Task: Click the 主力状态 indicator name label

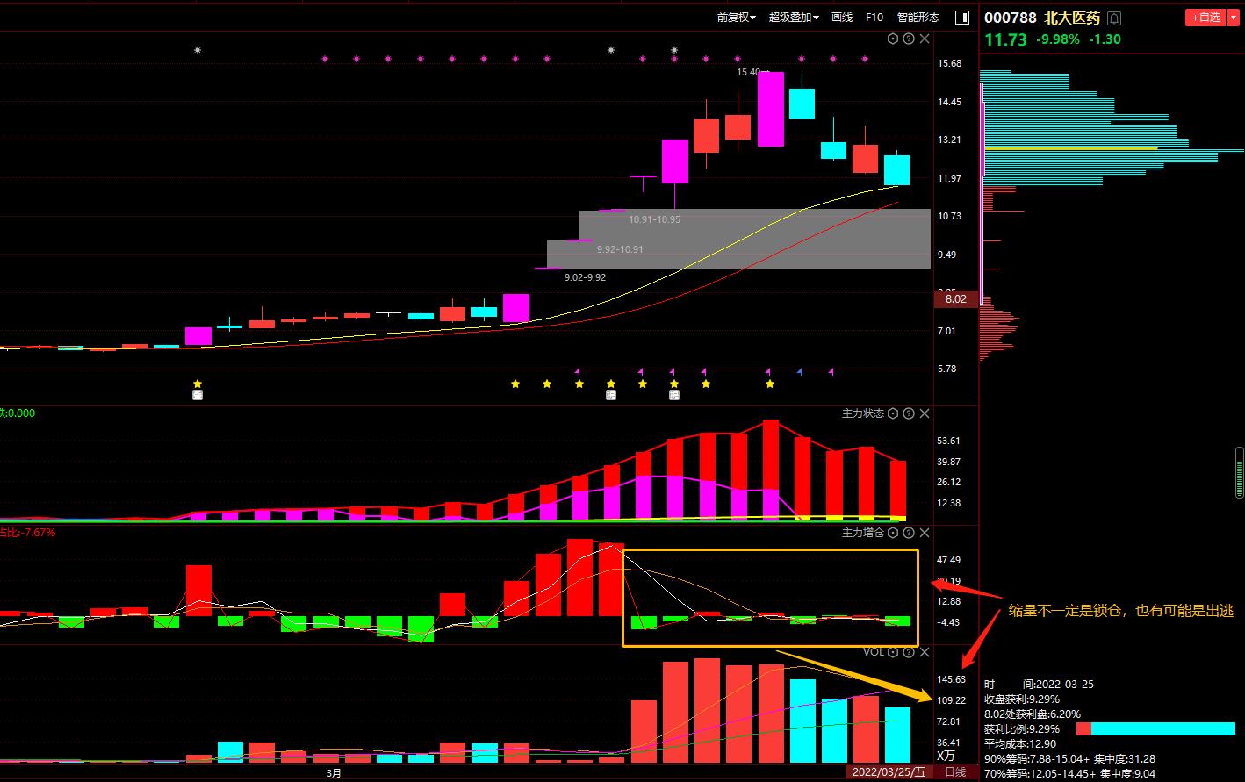Action: tap(863, 413)
